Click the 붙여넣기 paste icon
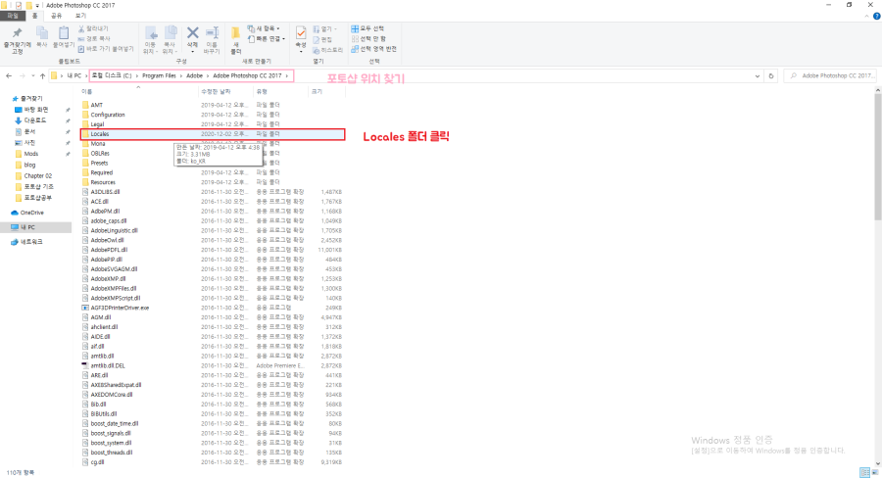This screenshot has width=882, height=478. pos(64,33)
